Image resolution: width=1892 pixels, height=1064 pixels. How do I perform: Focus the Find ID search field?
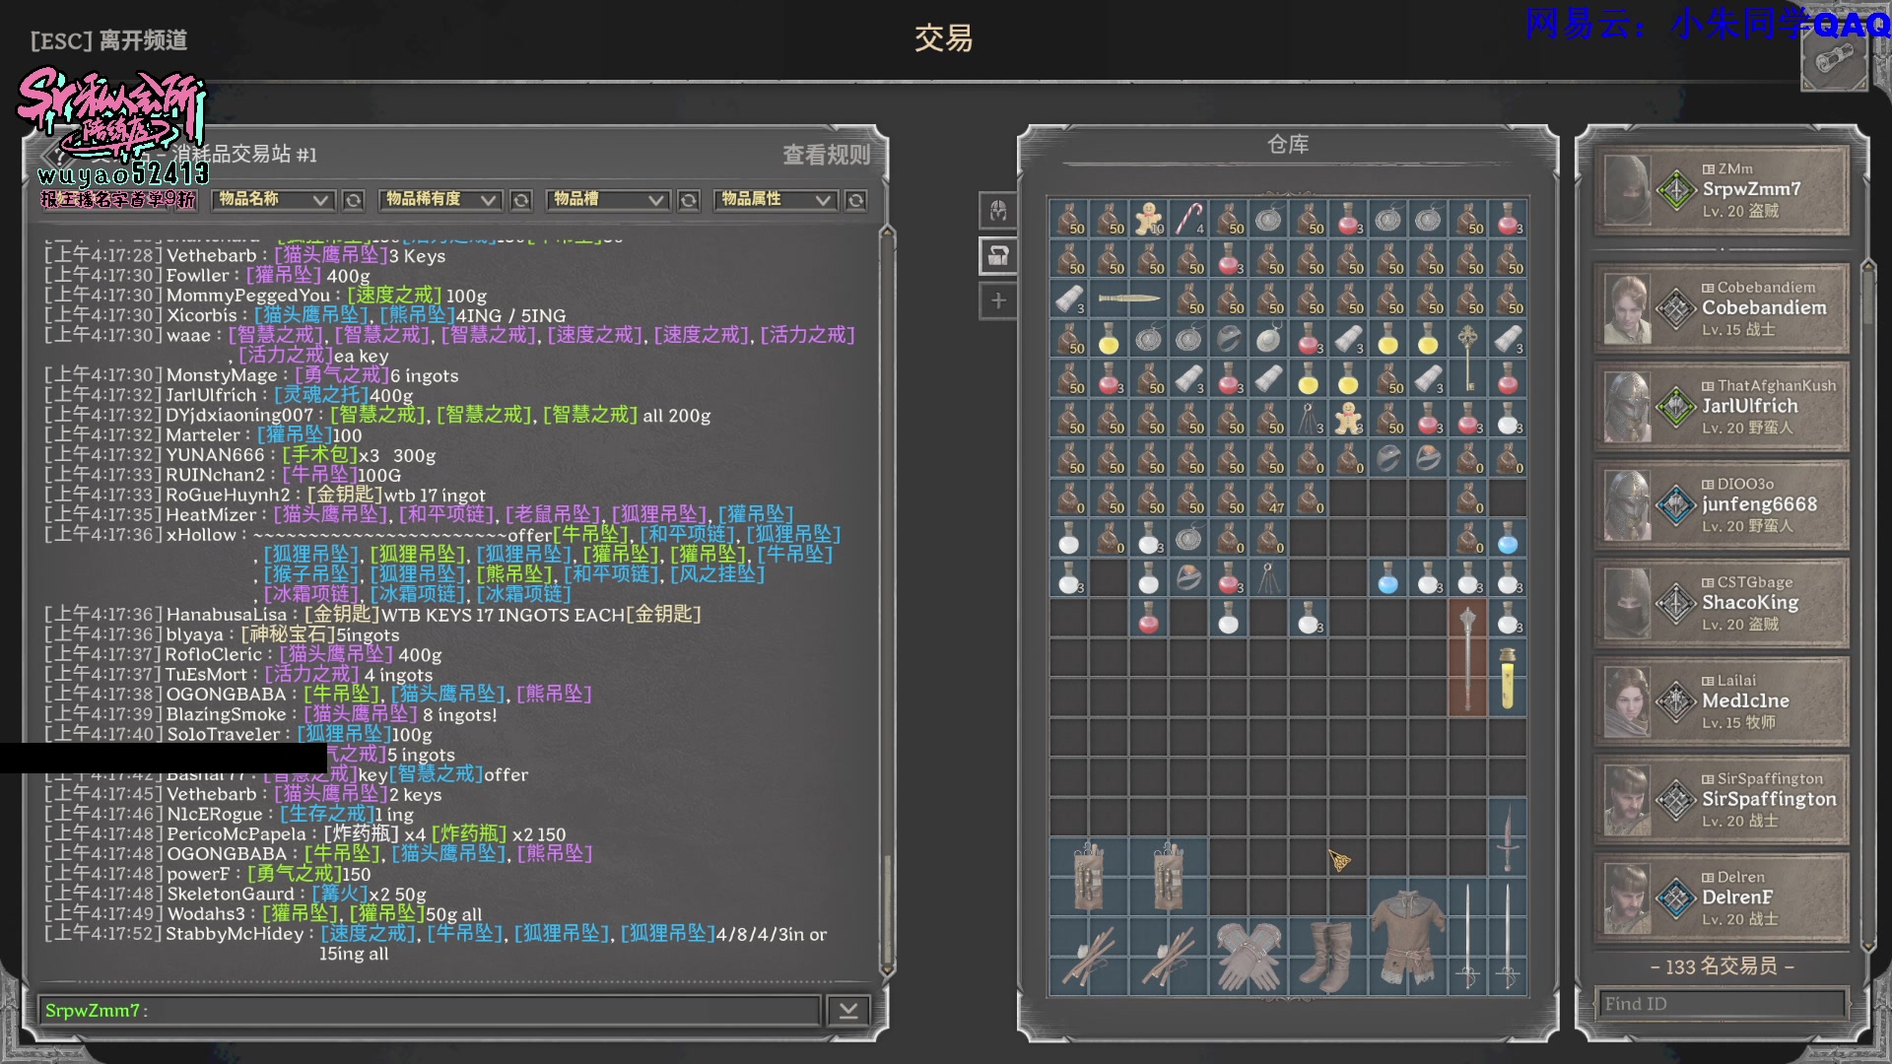[x=1720, y=1004]
